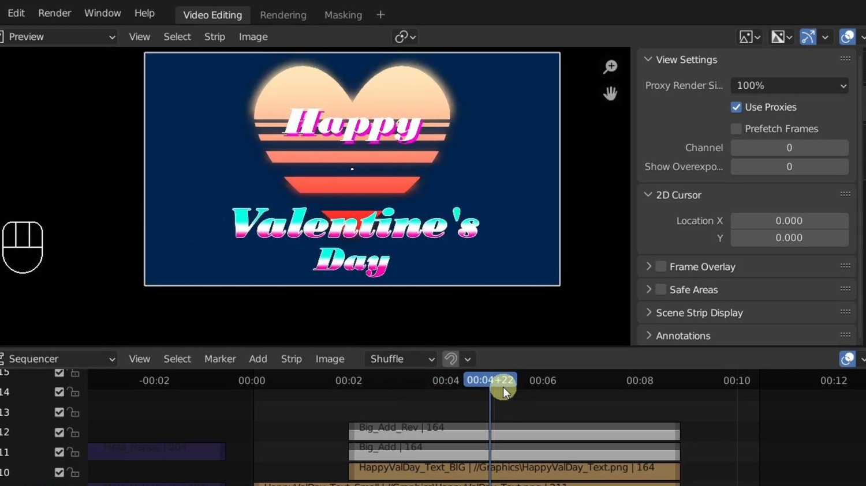Open the Shuffle overlap mode dropdown

coord(401,359)
